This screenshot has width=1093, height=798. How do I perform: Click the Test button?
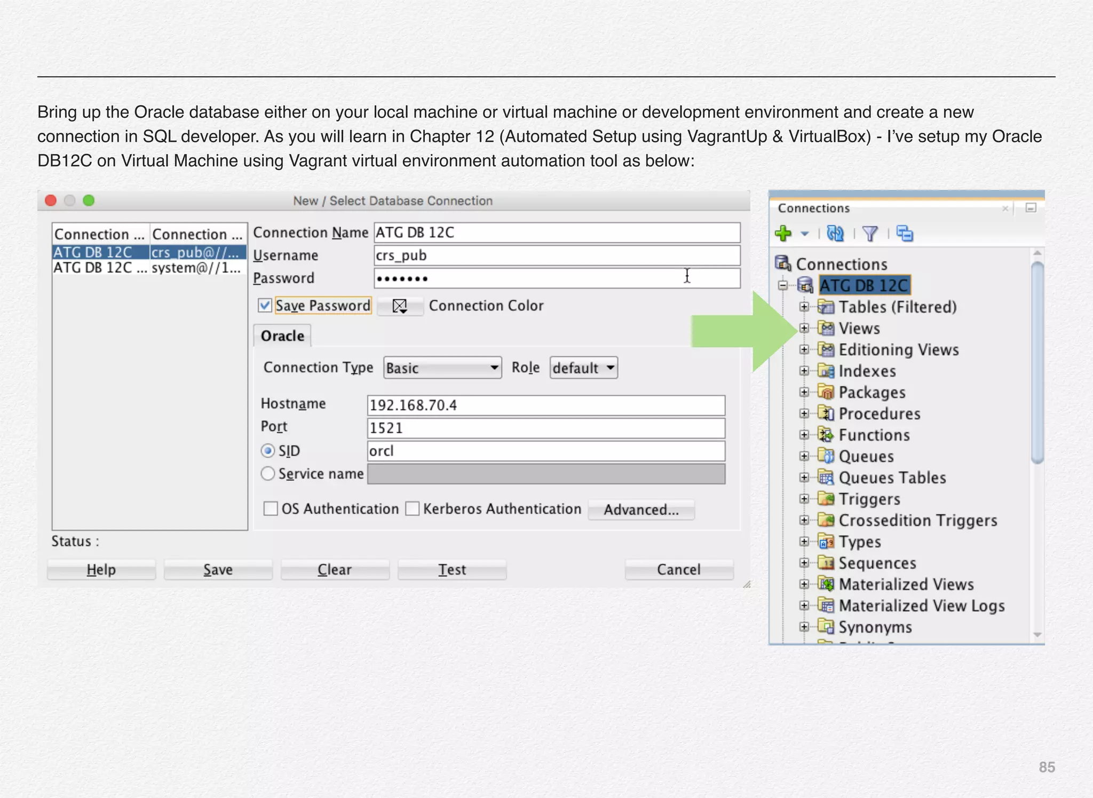[x=452, y=570]
